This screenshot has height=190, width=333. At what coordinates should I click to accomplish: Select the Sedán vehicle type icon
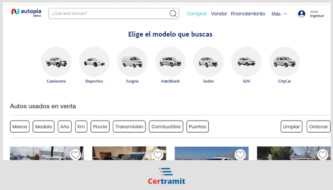[x=208, y=62]
